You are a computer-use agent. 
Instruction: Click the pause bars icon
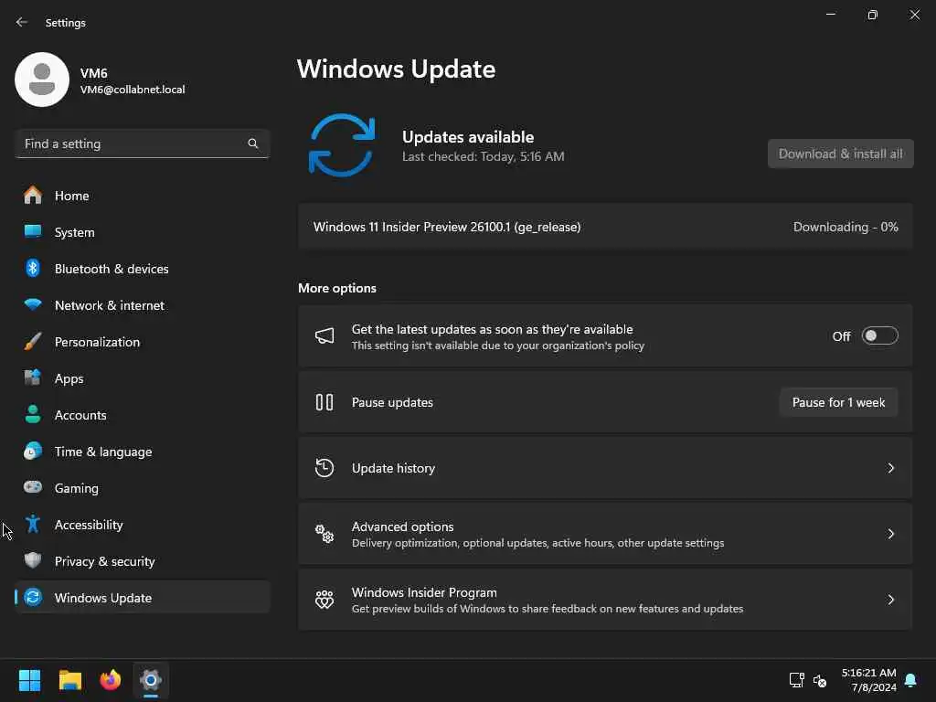(324, 402)
